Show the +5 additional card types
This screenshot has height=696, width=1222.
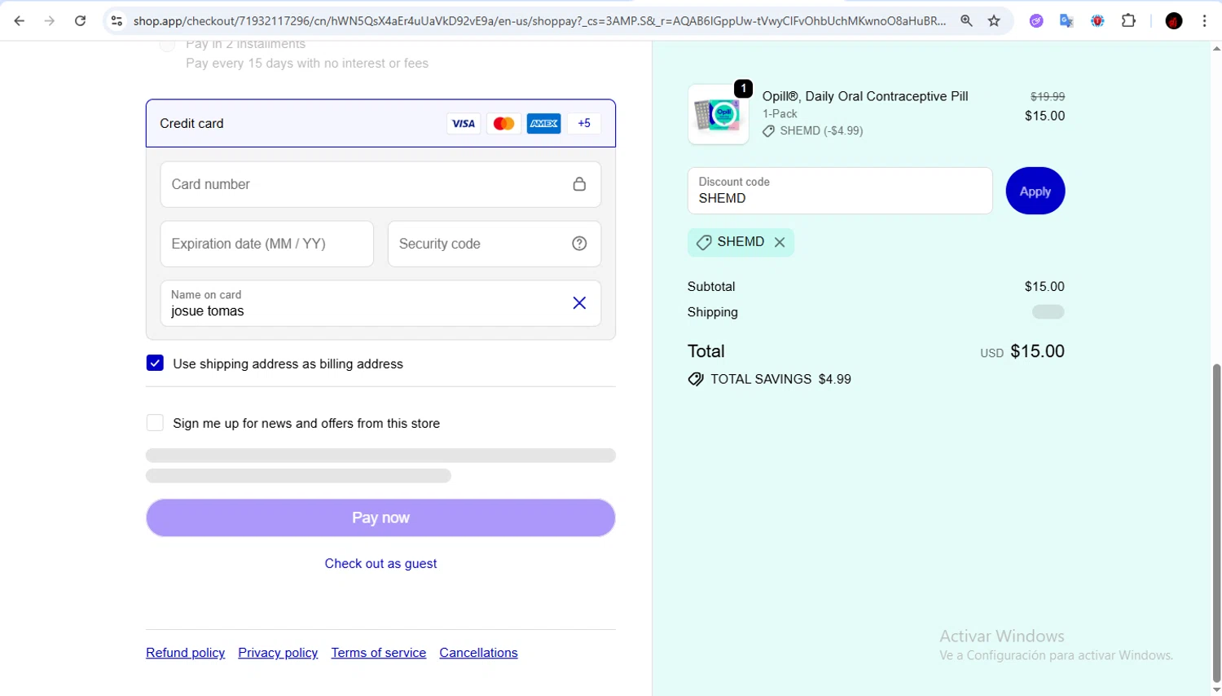584,124
